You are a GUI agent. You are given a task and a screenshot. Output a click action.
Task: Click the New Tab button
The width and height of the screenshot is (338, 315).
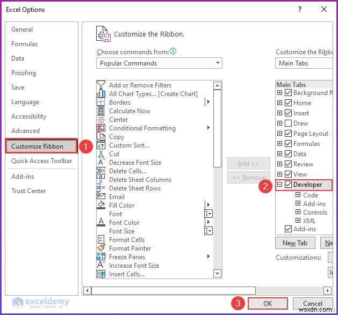click(295, 243)
